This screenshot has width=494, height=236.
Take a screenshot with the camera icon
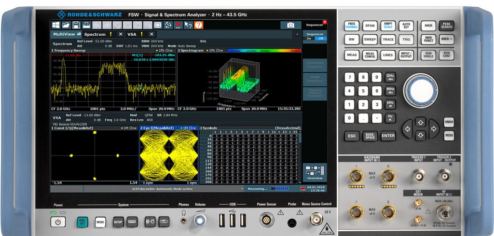coord(290,25)
